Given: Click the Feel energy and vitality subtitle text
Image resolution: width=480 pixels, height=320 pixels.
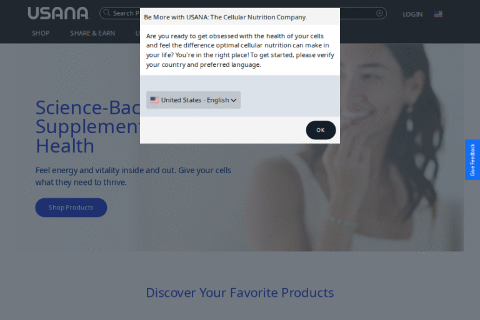Looking at the screenshot, I should pyautogui.click(x=133, y=176).
